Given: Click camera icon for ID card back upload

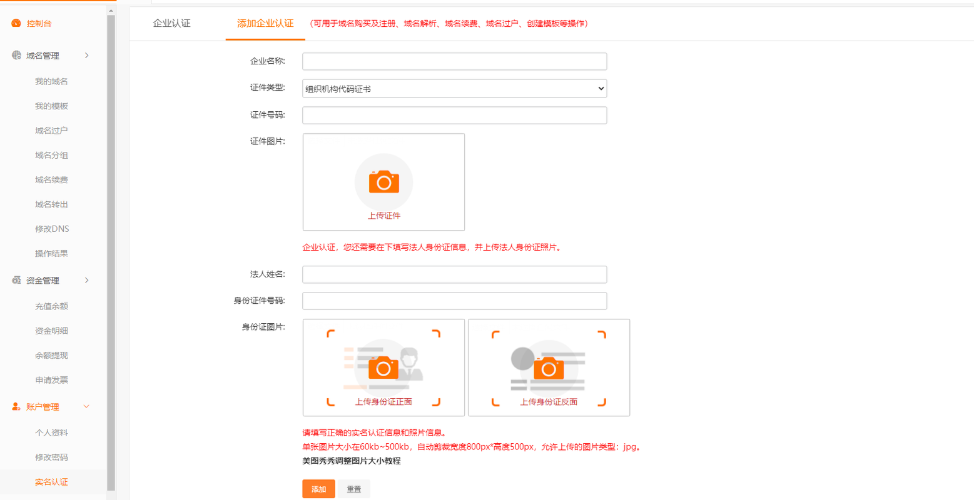Looking at the screenshot, I should point(549,367).
